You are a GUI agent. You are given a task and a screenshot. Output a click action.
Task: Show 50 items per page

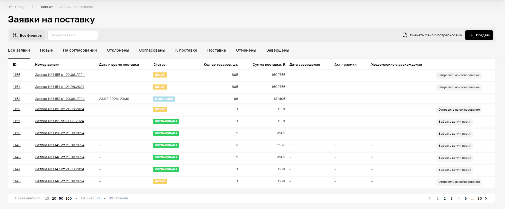pyautogui.click(x=61, y=198)
